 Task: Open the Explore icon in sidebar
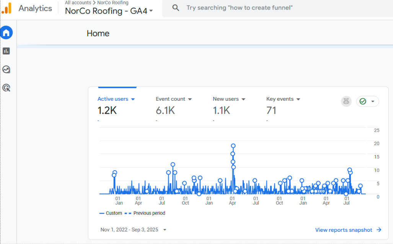pos(6,69)
